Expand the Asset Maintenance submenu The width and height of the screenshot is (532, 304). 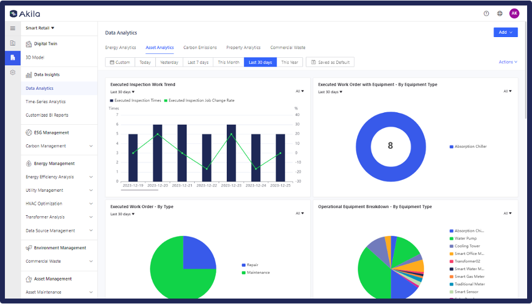point(91,292)
